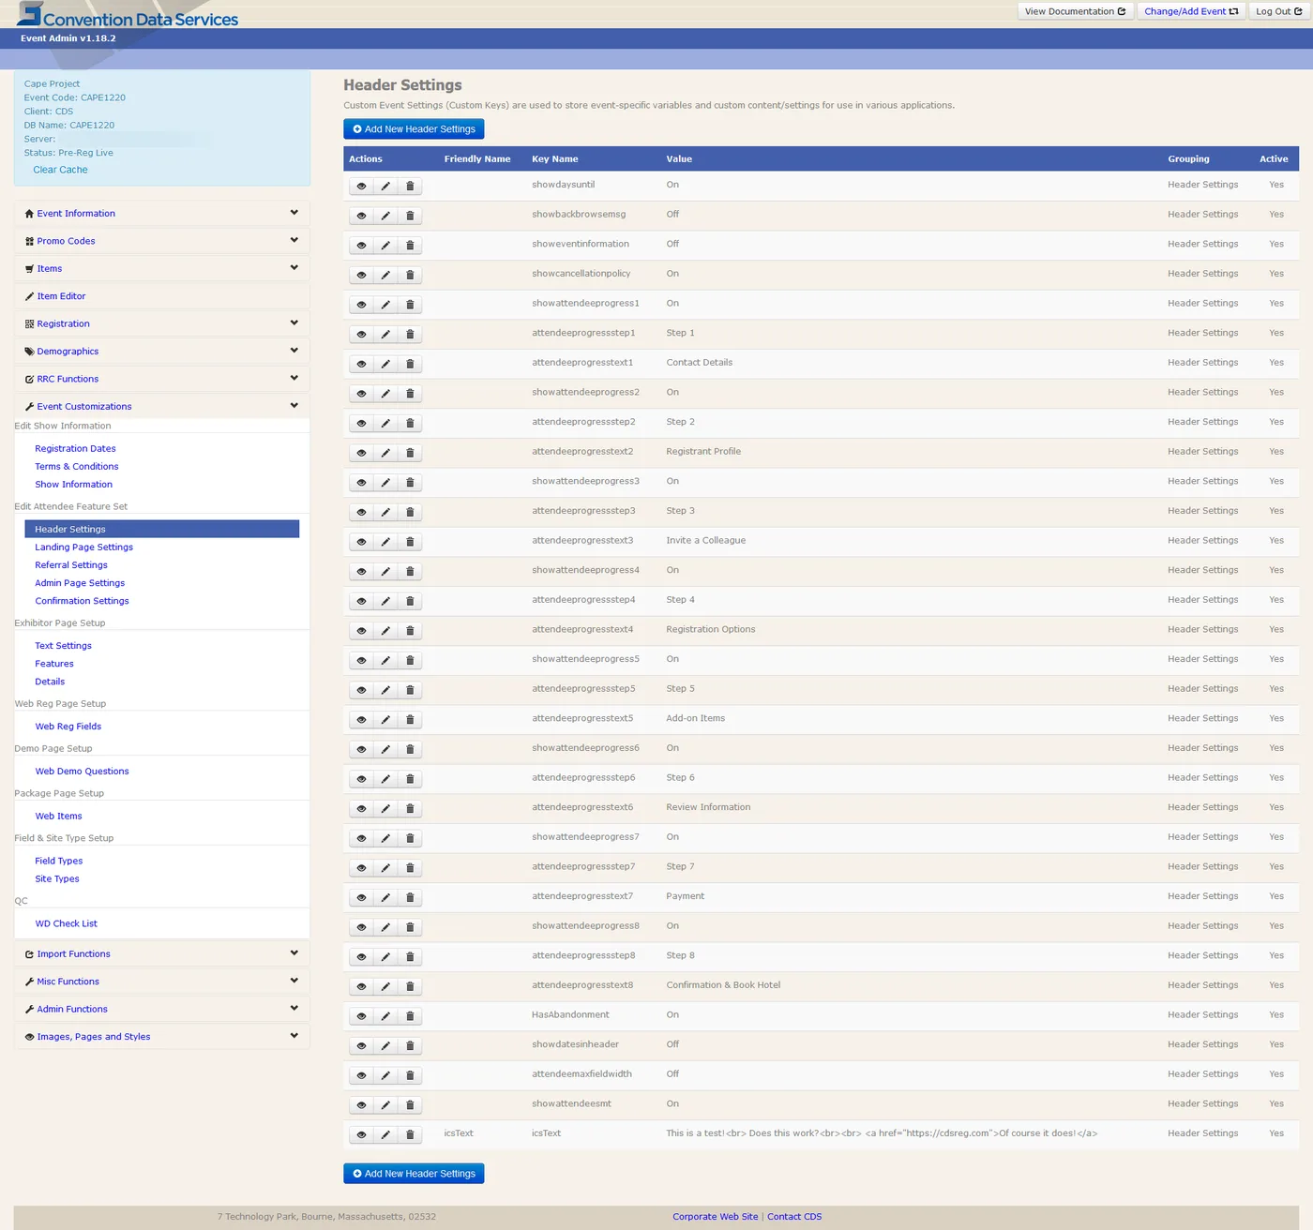Screen dimensions: 1313x1230
Task: Delete the showdatesinheader setting
Action: 410,1046
